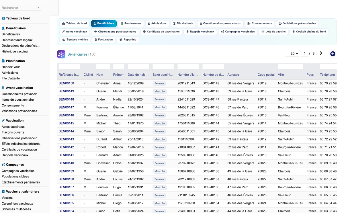Click the Bénéficiaires module logo icon
Image resolution: width=344 pixels, height=213 pixels.
pyautogui.click(x=61, y=54)
